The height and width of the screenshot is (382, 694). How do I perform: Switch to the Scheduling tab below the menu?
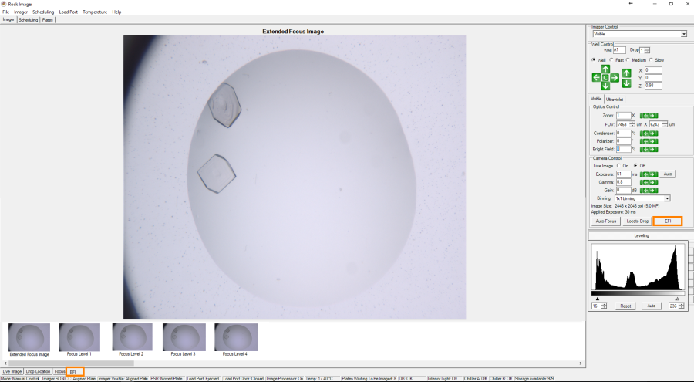[x=29, y=20]
